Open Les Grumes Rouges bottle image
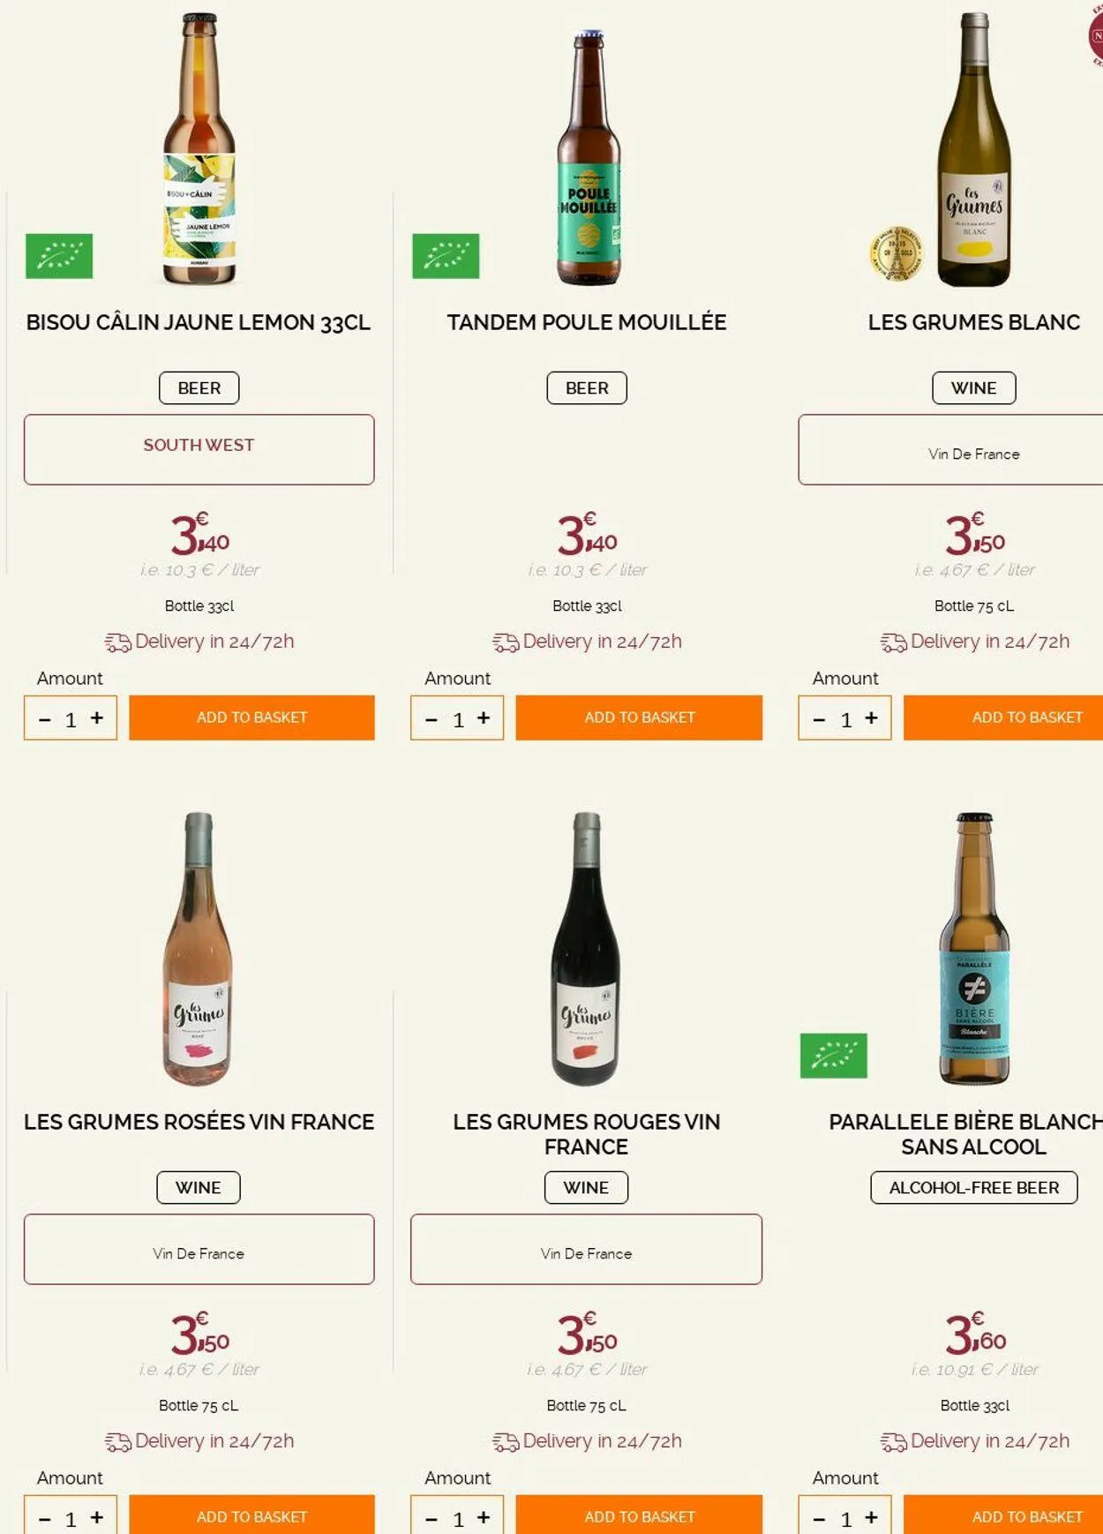Viewport: 1103px width, 1534px height. 586,949
